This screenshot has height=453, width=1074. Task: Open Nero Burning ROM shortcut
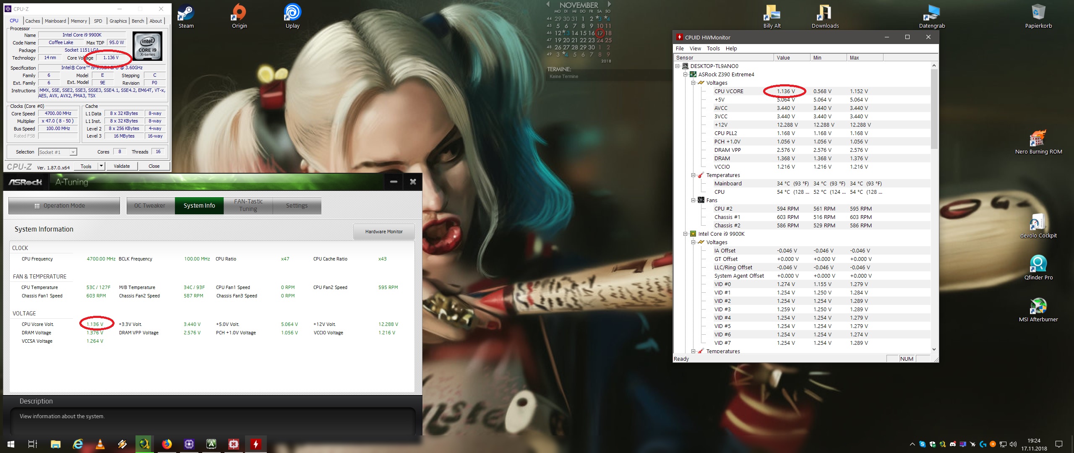pos(1038,139)
